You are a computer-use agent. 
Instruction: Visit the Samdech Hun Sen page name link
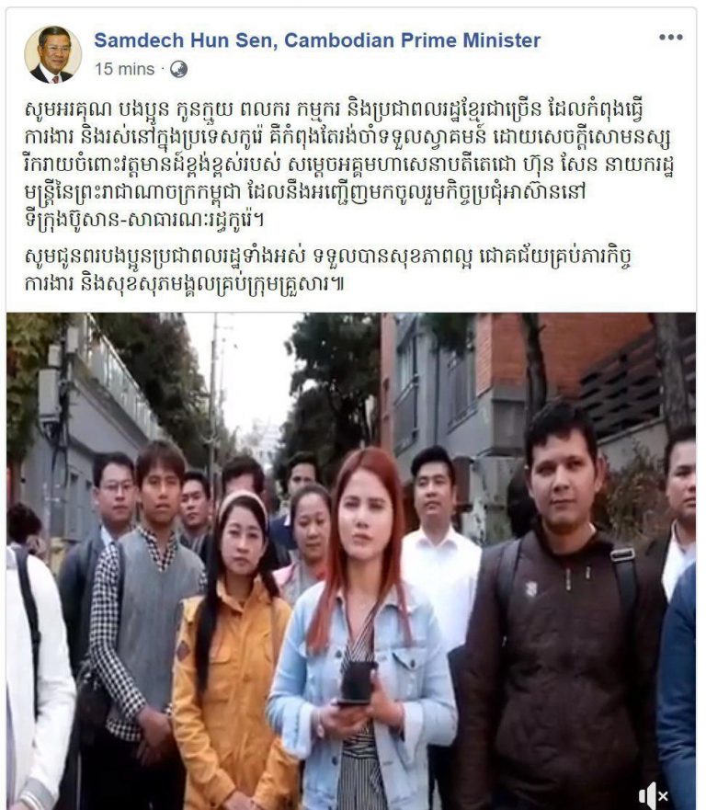[x=317, y=40]
